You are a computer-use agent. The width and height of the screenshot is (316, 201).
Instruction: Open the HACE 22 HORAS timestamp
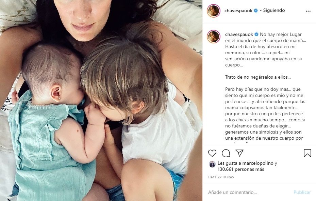[221, 177]
